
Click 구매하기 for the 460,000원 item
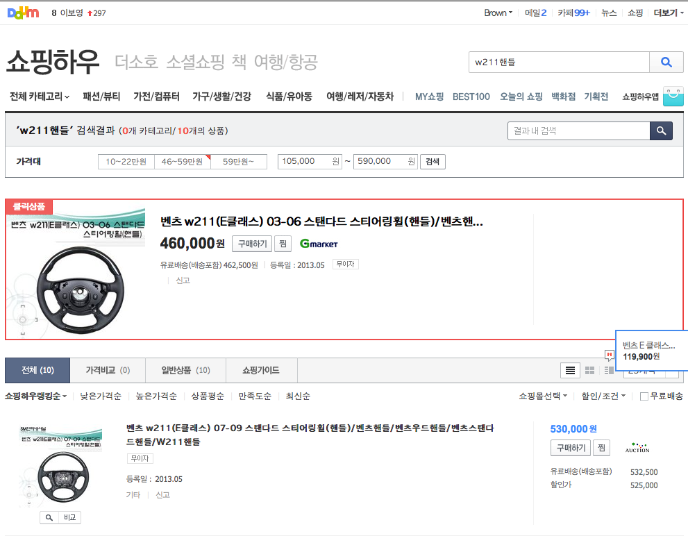tap(251, 244)
